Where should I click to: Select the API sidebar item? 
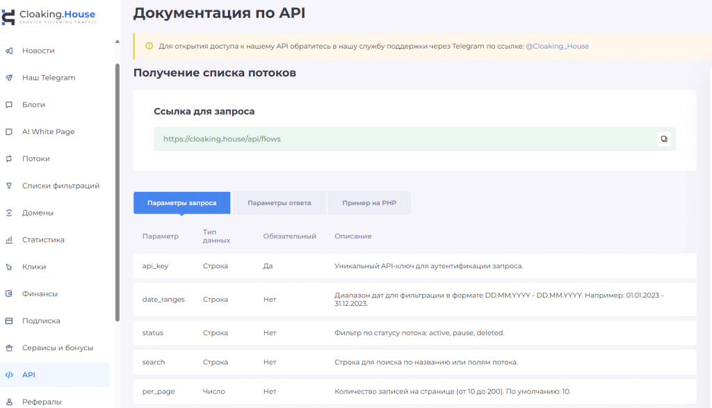[54, 375]
